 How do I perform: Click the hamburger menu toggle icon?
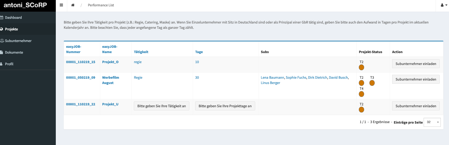click(x=61, y=5)
